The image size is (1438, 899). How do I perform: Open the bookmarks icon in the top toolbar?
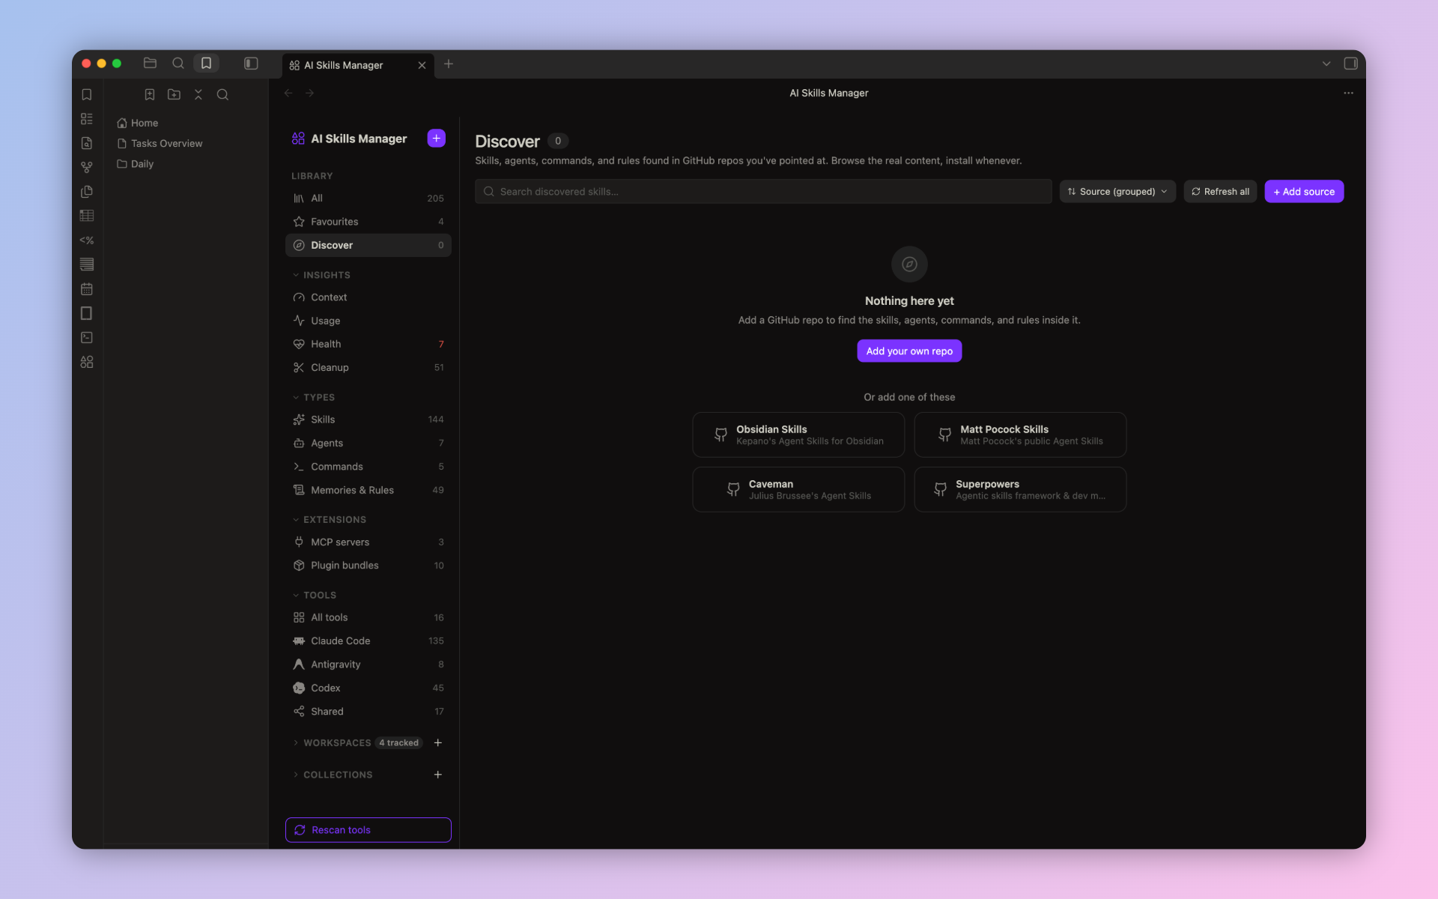tap(206, 64)
